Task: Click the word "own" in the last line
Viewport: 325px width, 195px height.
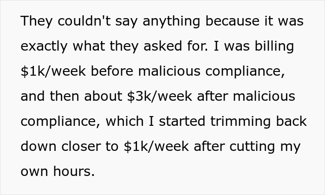Action: (x=34, y=172)
